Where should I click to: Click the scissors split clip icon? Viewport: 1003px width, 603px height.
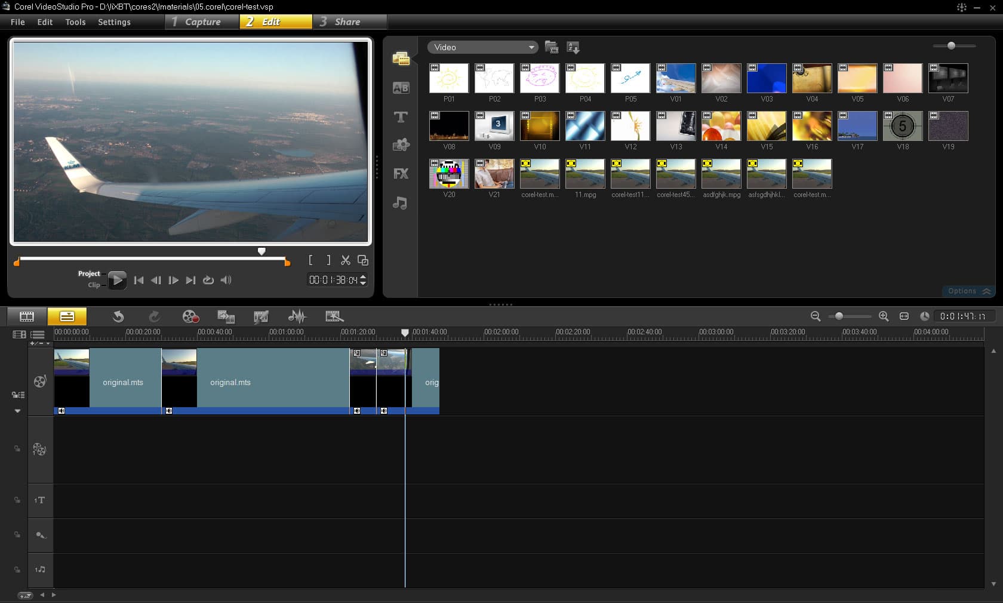(x=345, y=260)
